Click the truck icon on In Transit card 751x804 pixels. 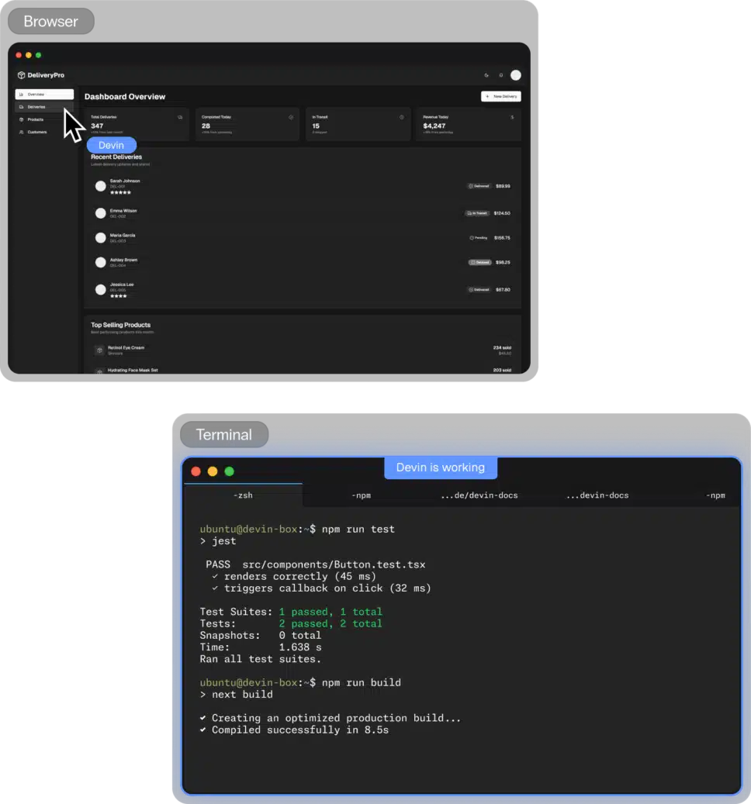(400, 116)
